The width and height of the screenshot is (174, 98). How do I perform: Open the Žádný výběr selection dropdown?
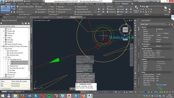point(153,24)
